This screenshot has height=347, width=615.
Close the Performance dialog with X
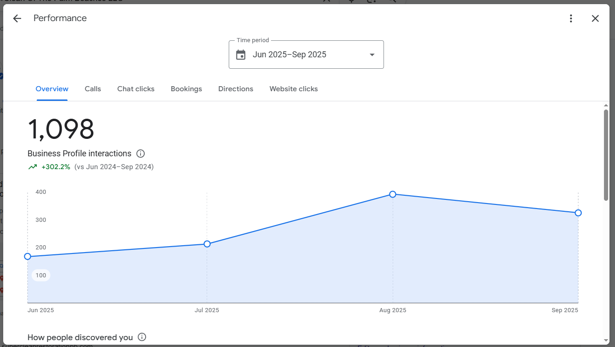[x=595, y=18]
